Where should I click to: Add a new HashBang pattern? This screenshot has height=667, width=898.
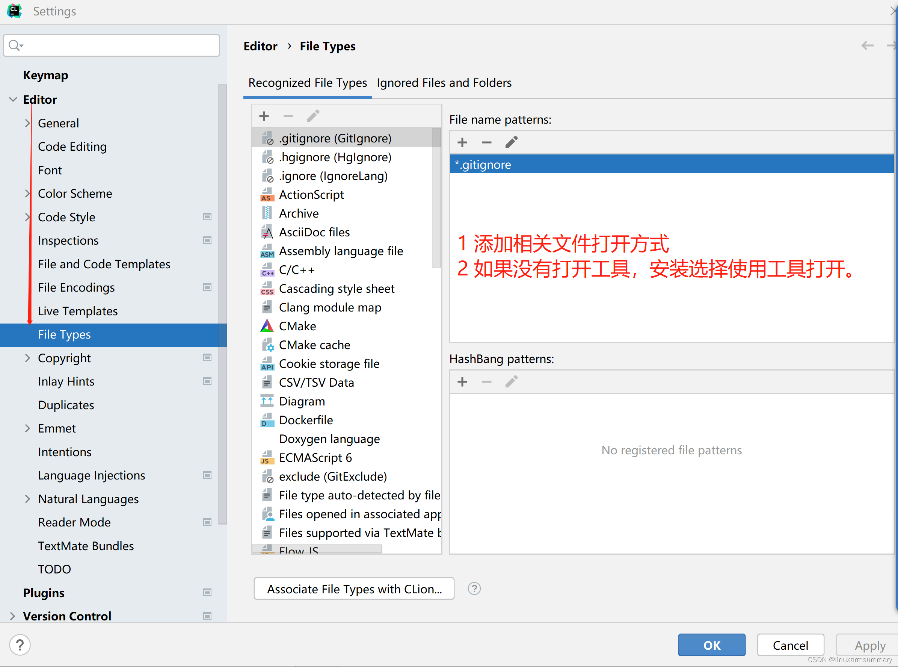tap(462, 381)
